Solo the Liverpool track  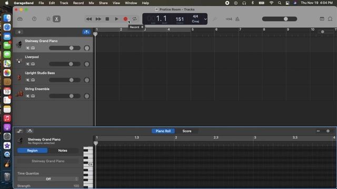coord(33,64)
